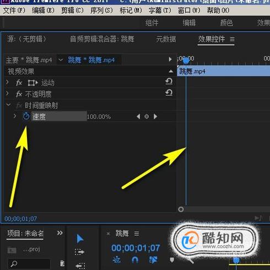Expand the 不透明度 effect properties
Image resolution: width=270 pixels, height=270 pixels.
(x=7, y=94)
